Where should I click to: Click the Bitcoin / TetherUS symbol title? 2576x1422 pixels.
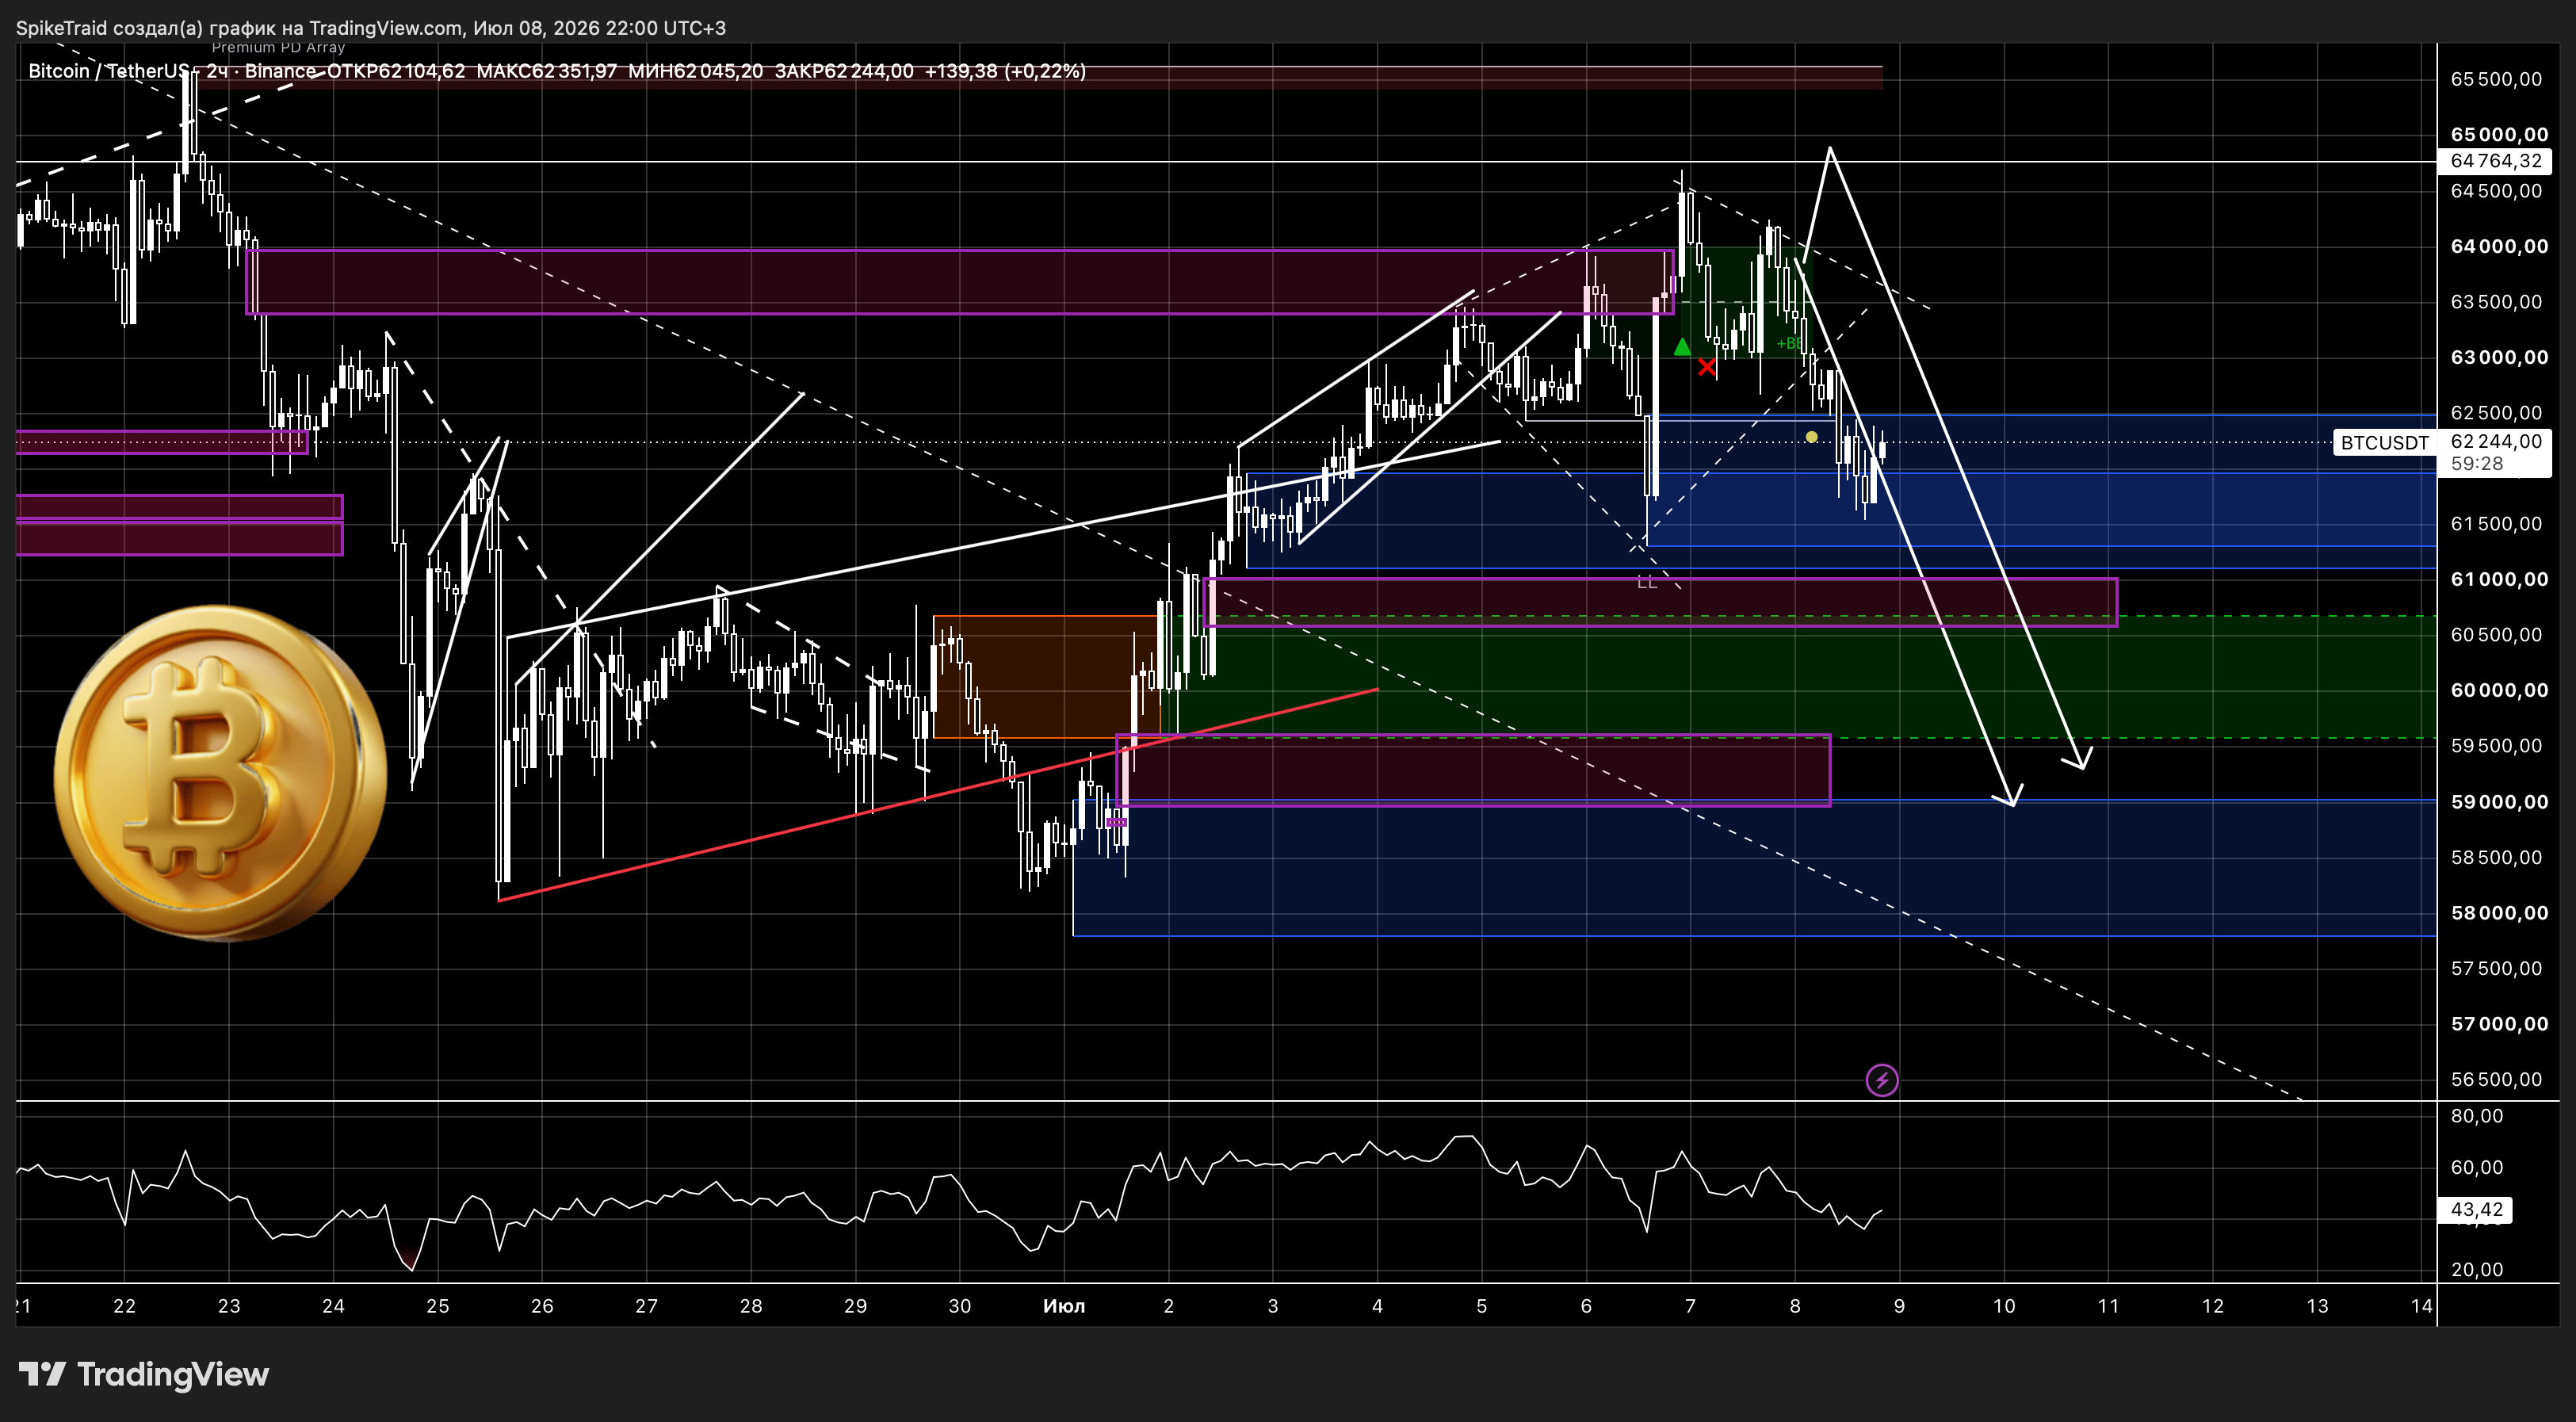[109, 71]
